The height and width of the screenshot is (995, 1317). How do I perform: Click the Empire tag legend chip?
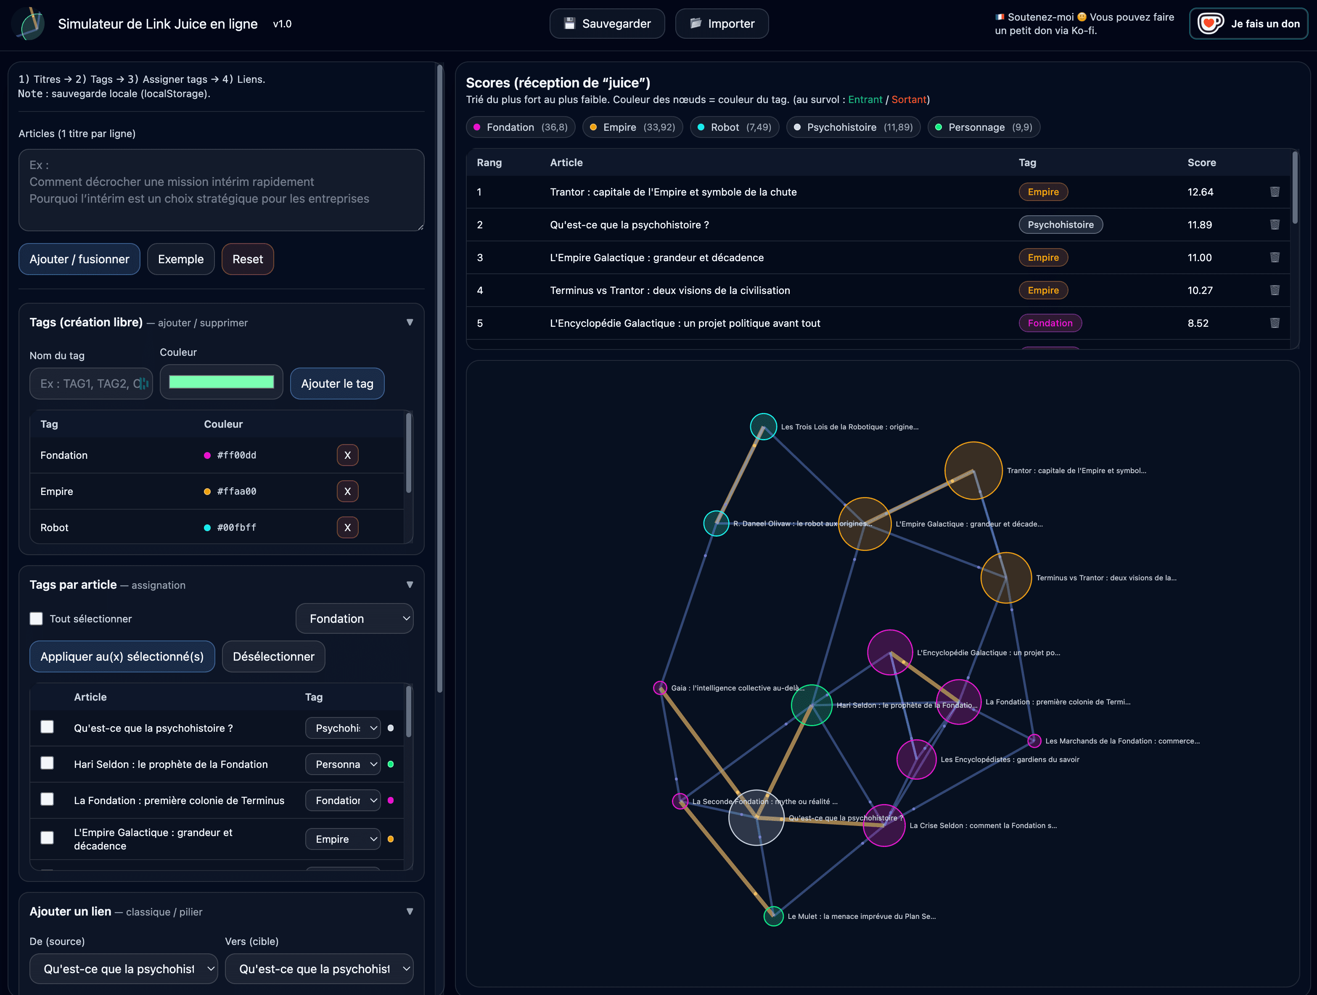pos(632,127)
